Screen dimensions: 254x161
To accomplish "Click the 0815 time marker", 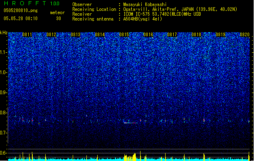I will (x=124, y=35).
